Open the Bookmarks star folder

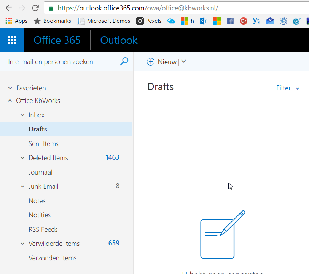pyautogui.click(x=53, y=21)
